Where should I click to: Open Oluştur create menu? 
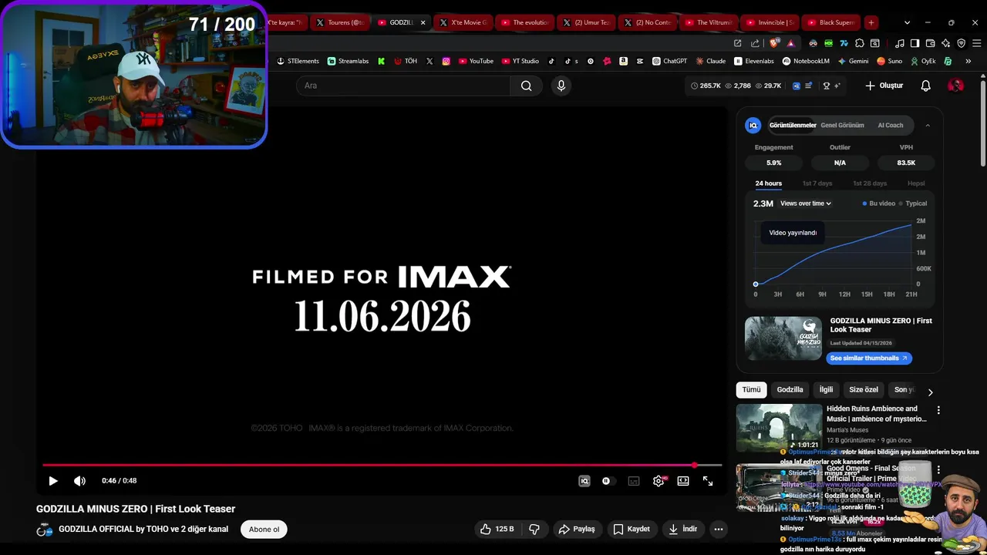tap(884, 86)
